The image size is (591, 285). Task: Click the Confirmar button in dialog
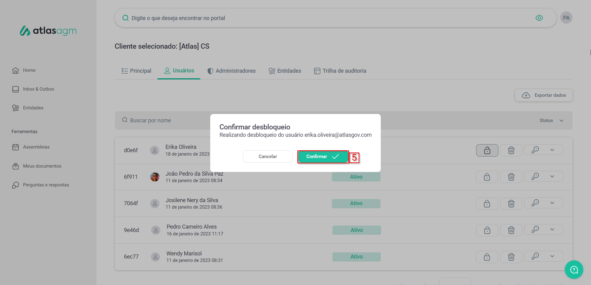tap(323, 157)
